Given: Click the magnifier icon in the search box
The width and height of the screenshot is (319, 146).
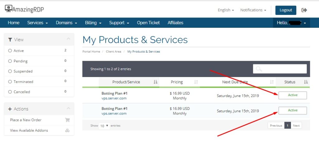Looking at the screenshot, I should (x=259, y=69).
